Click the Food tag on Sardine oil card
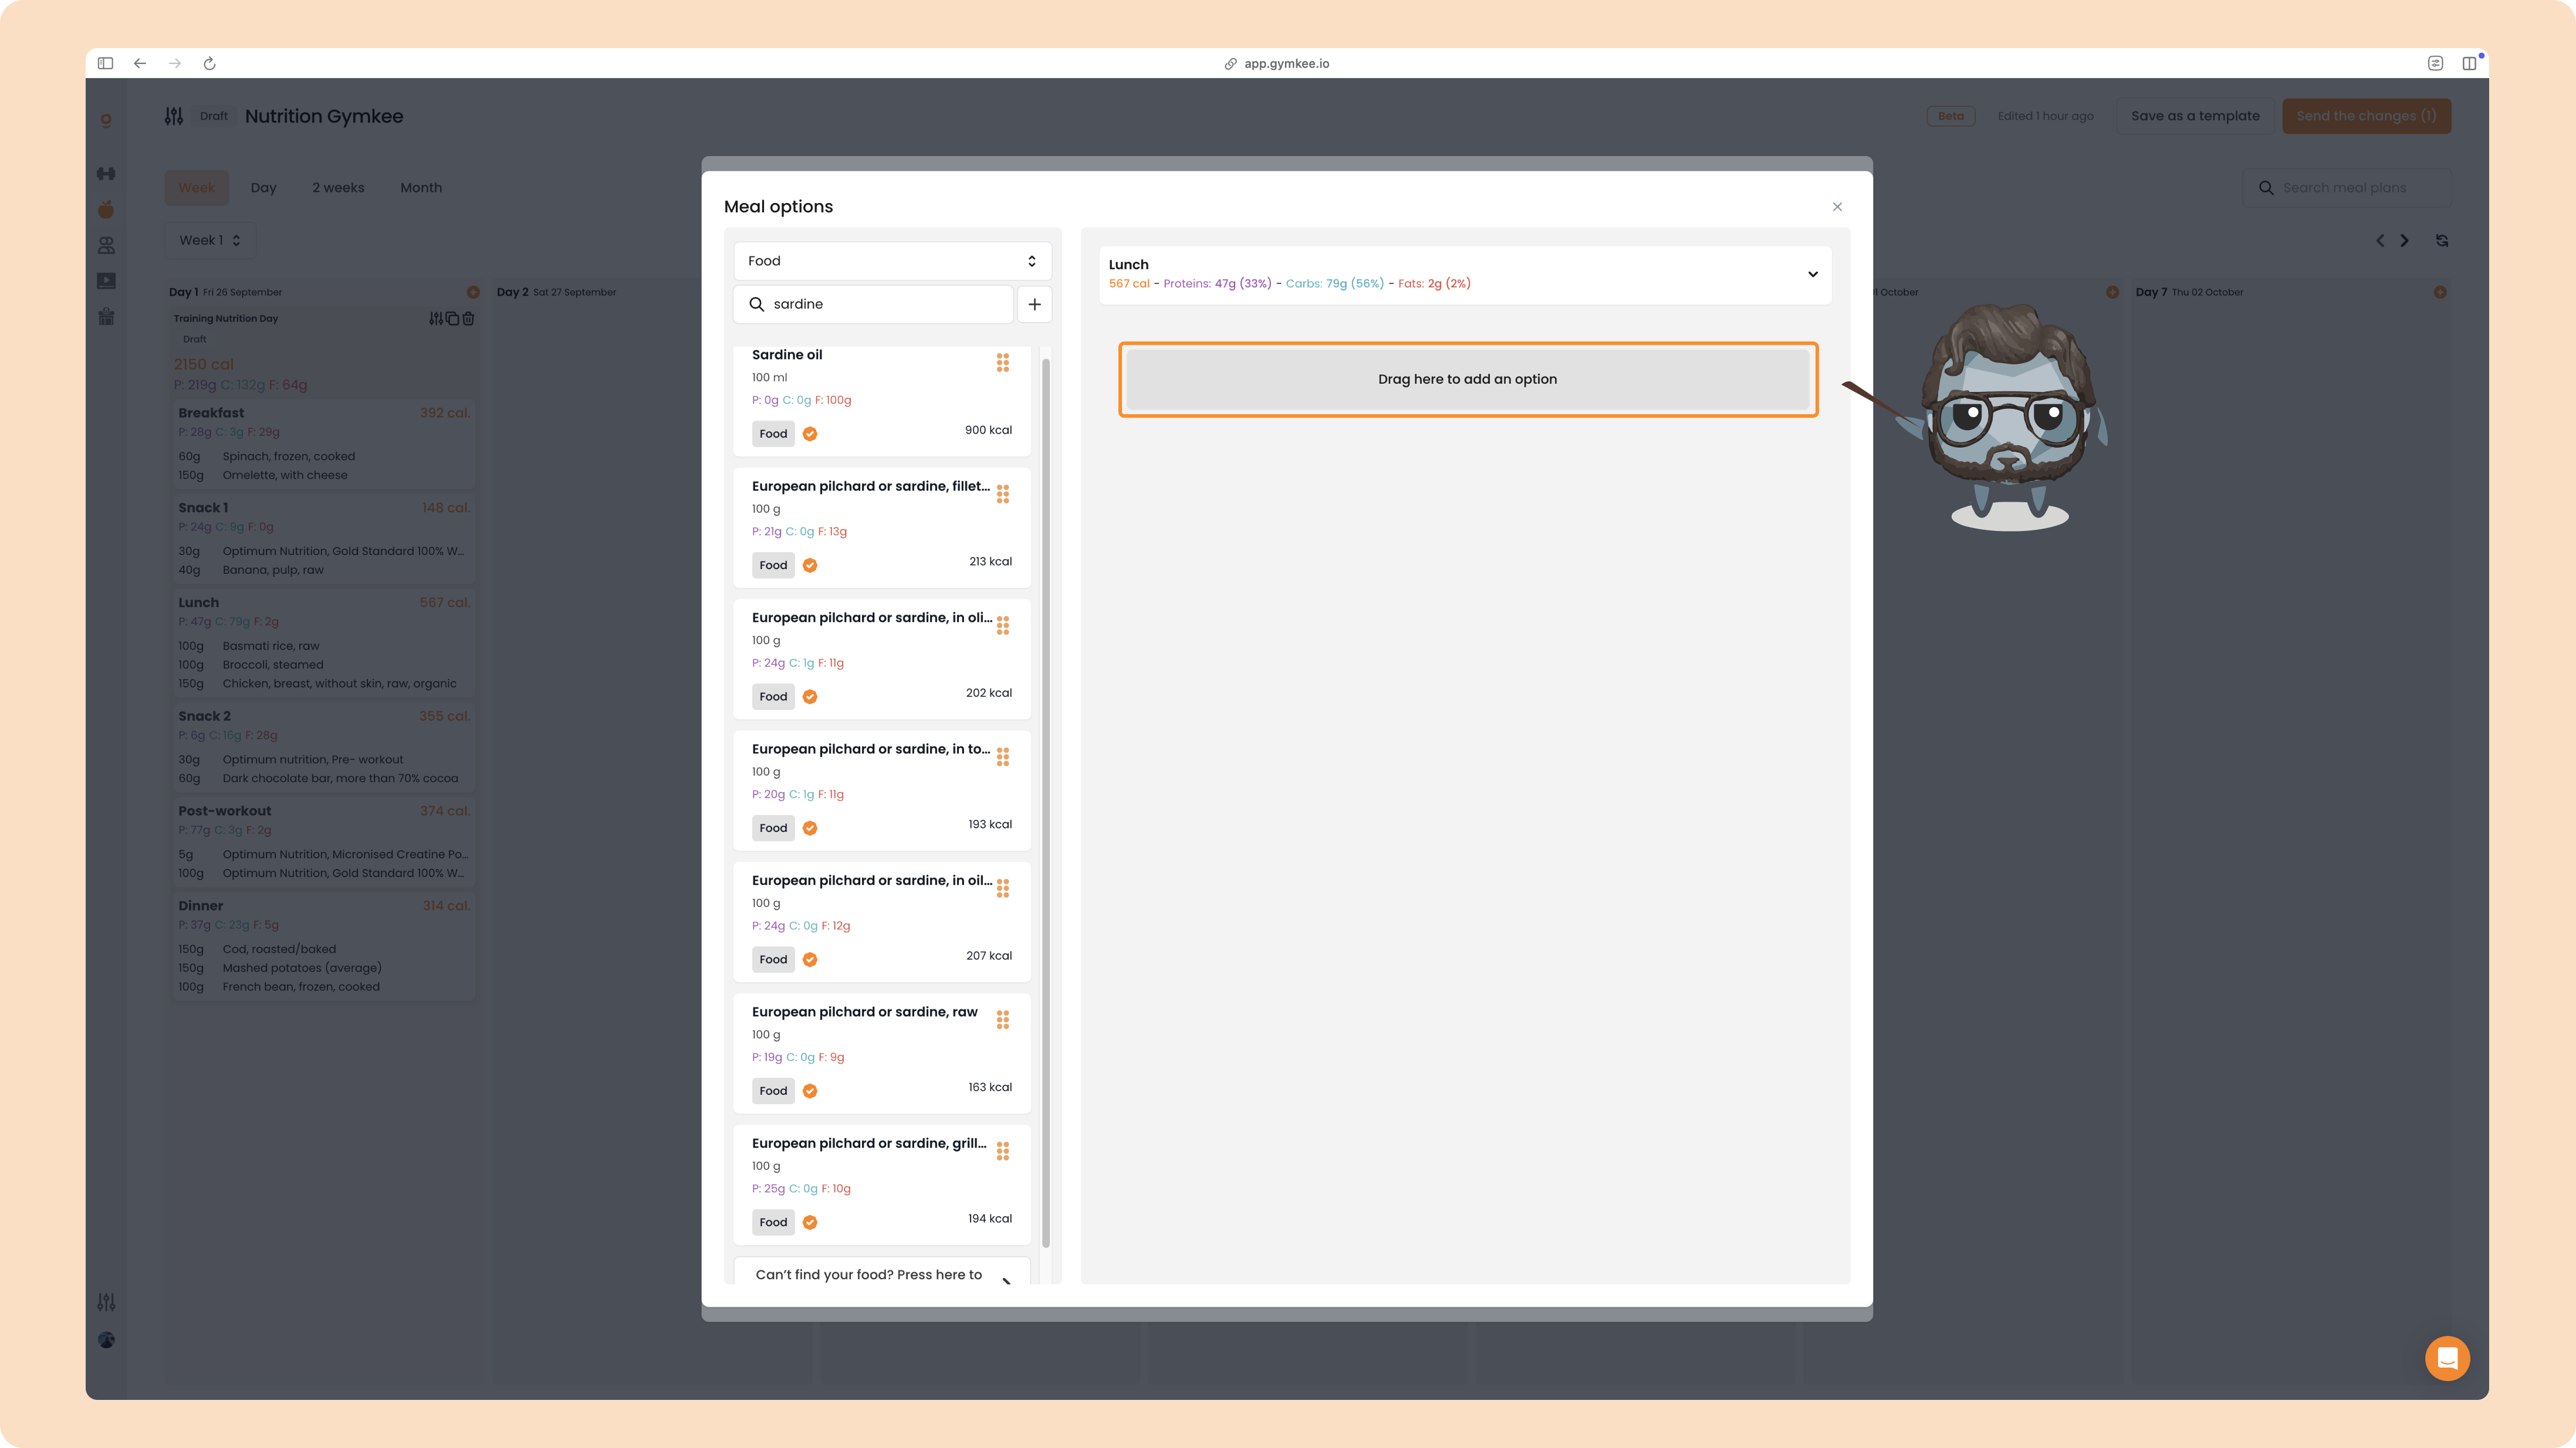 pos(773,434)
